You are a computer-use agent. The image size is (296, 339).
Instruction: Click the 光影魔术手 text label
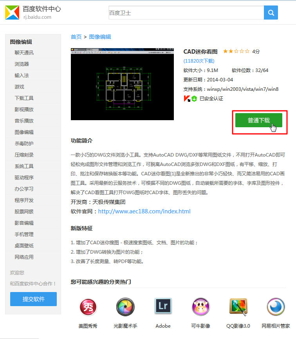pyautogui.click(x=125, y=326)
